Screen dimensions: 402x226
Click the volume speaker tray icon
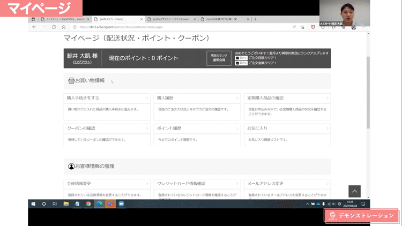pos(334,204)
